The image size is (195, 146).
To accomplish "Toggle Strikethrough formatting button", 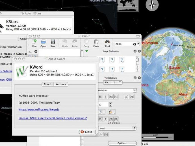I will point(111,97).
